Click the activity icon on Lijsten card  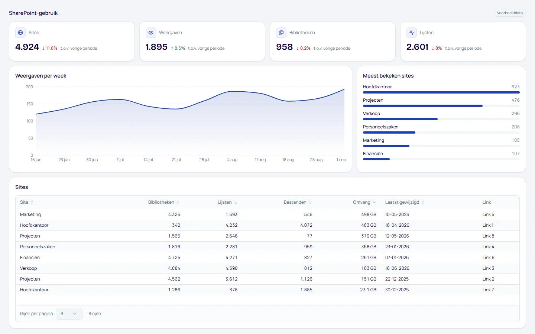pos(412,33)
